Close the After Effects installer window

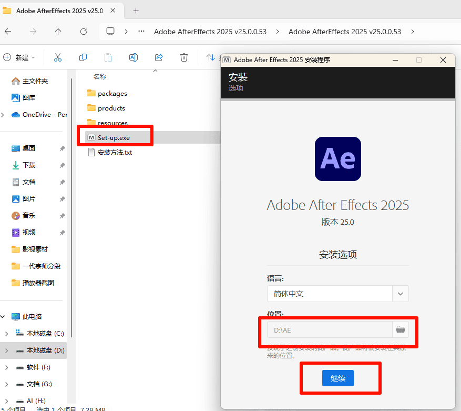tap(443, 60)
